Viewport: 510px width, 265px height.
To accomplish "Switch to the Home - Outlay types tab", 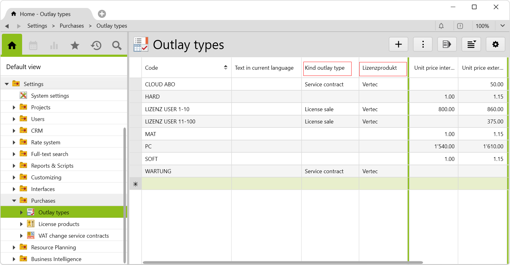I will point(45,14).
